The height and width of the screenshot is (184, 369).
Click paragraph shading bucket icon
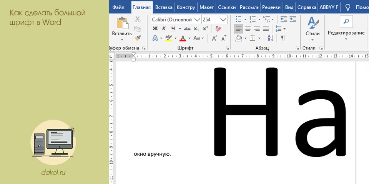pyautogui.click(x=239, y=38)
